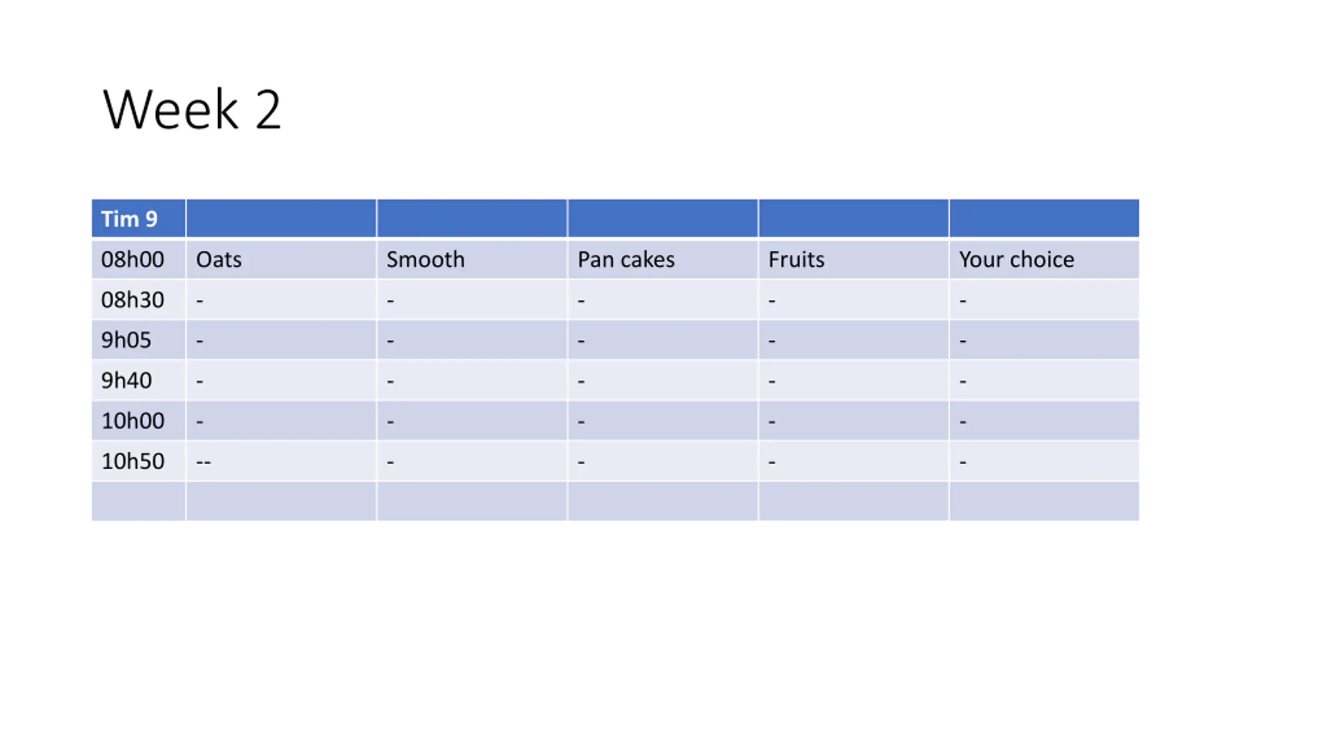Select the Pan cakes cell

pyautogui.click(x=662, y=259)
